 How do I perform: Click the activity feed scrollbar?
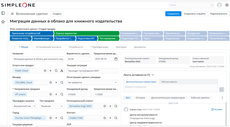[226, 114]
